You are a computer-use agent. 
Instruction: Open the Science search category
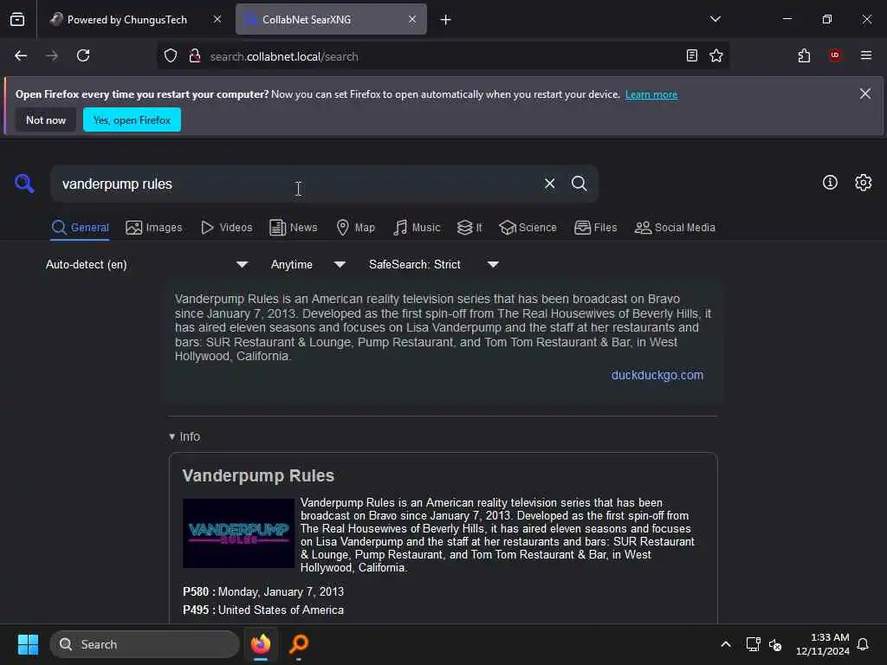point(528,228)
